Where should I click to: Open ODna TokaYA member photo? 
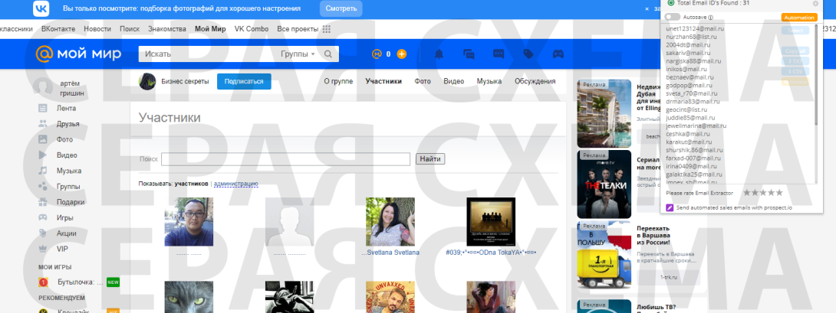point(491,222)
